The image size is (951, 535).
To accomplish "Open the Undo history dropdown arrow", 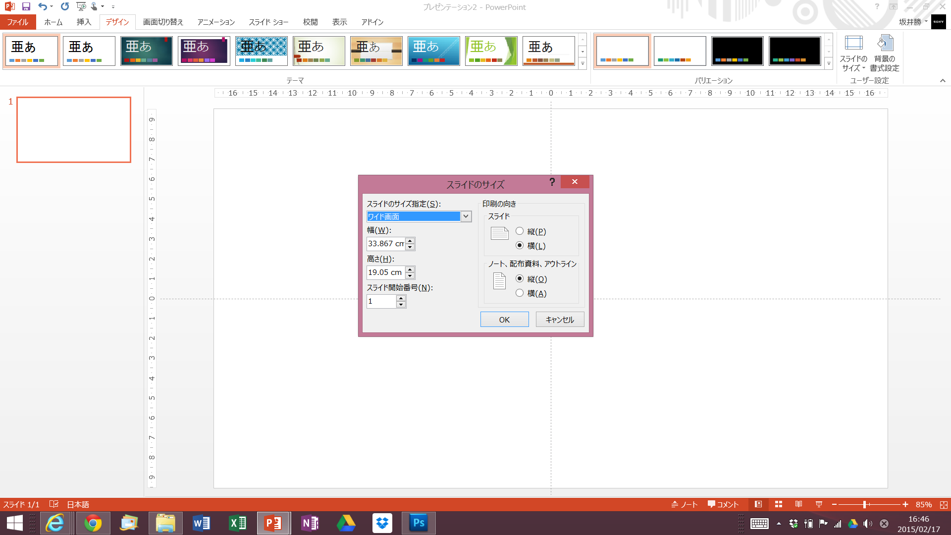I will click(52, 7).
